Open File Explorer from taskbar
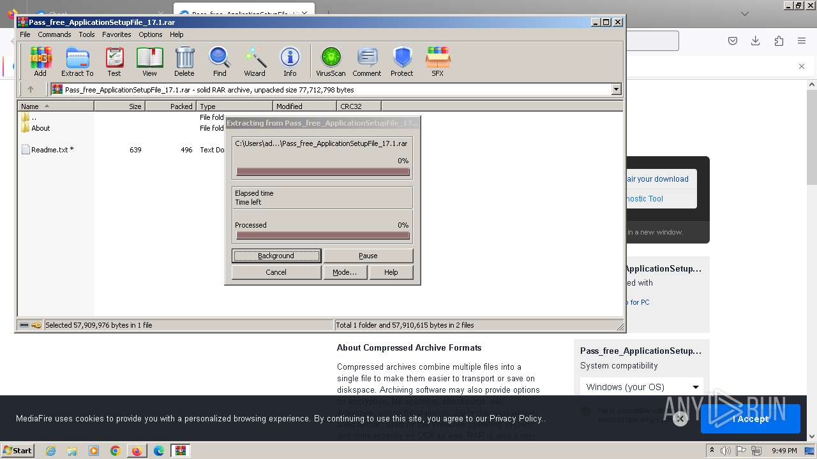Viewport: 817px width, 459px height. 72,451
